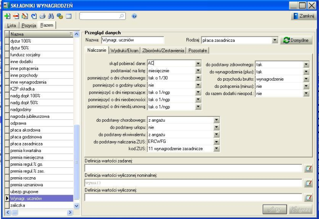Open the Zbiorówki/Zestawienia tab
Viewport: 319px width, 219px height.
coord(163,50)
